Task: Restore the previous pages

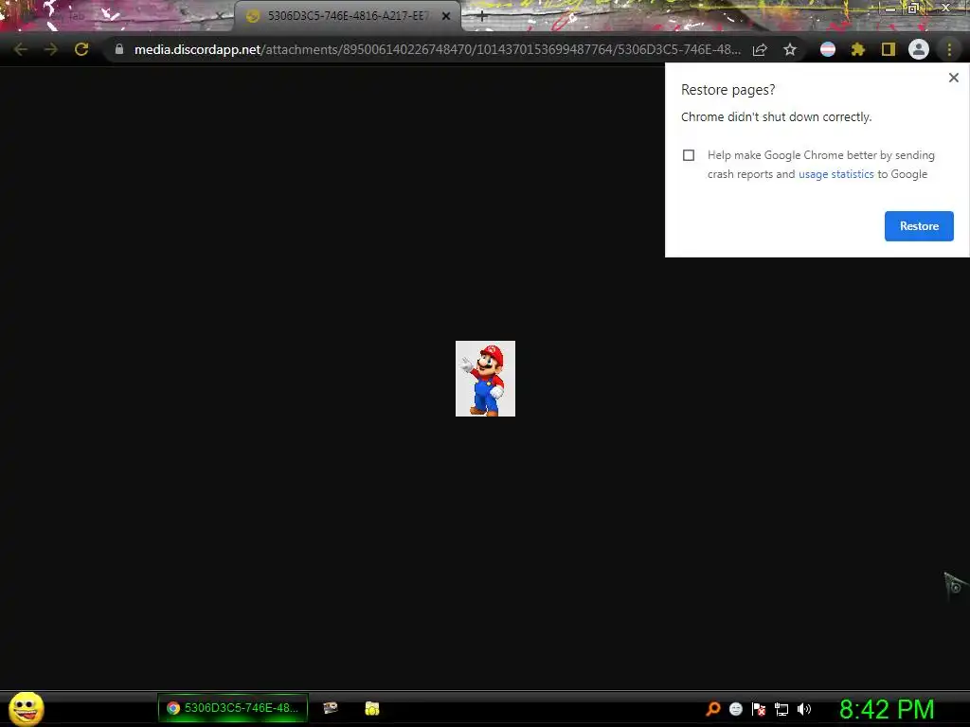Action: coord(919,226)
